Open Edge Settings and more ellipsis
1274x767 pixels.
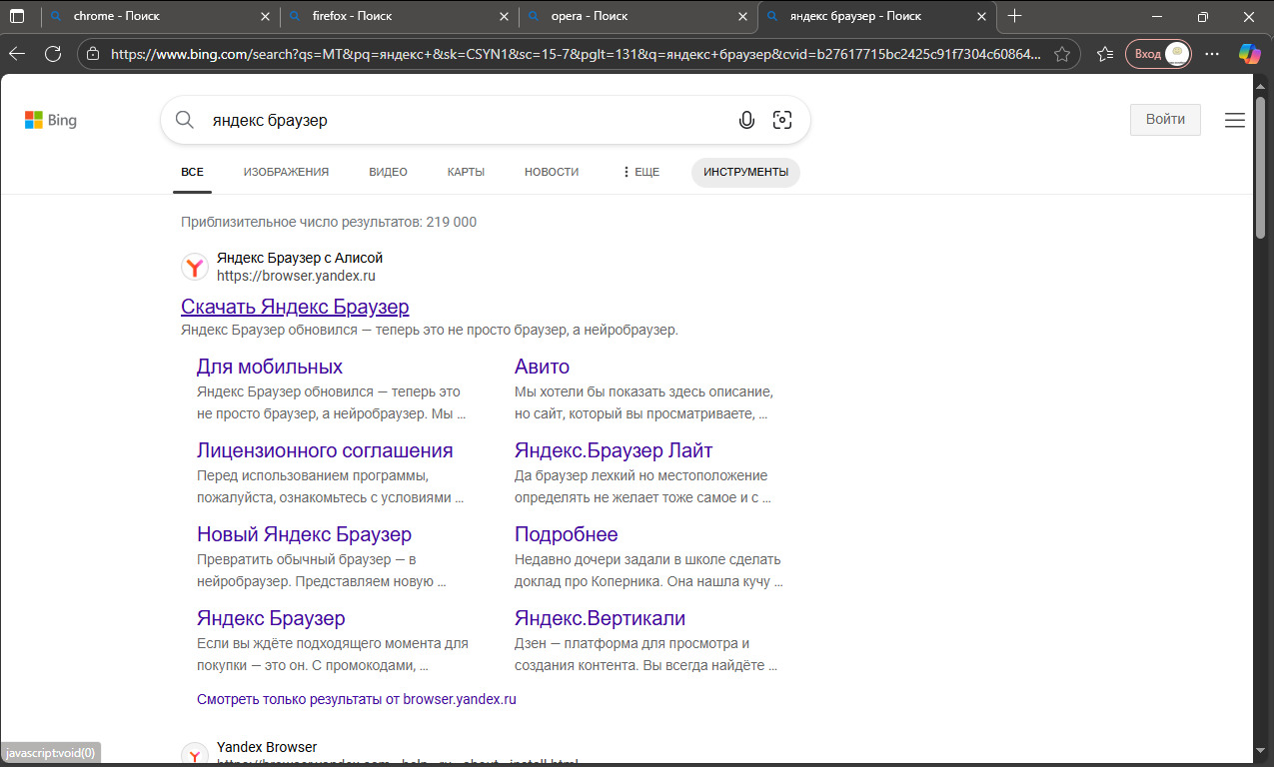coord(1212,54)
